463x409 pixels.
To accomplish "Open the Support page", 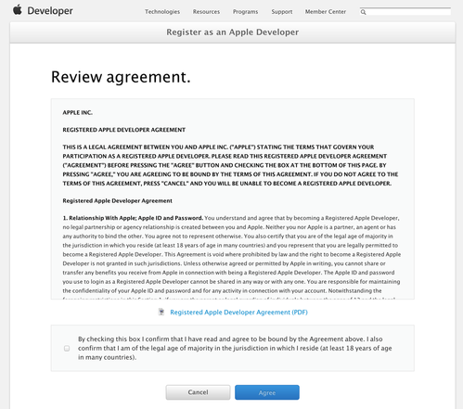I will pos(282,12).
